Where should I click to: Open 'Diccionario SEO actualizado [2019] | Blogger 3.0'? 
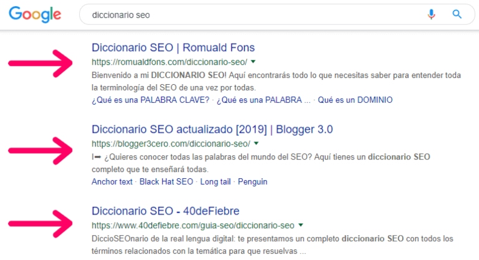[x=212, y=130]
